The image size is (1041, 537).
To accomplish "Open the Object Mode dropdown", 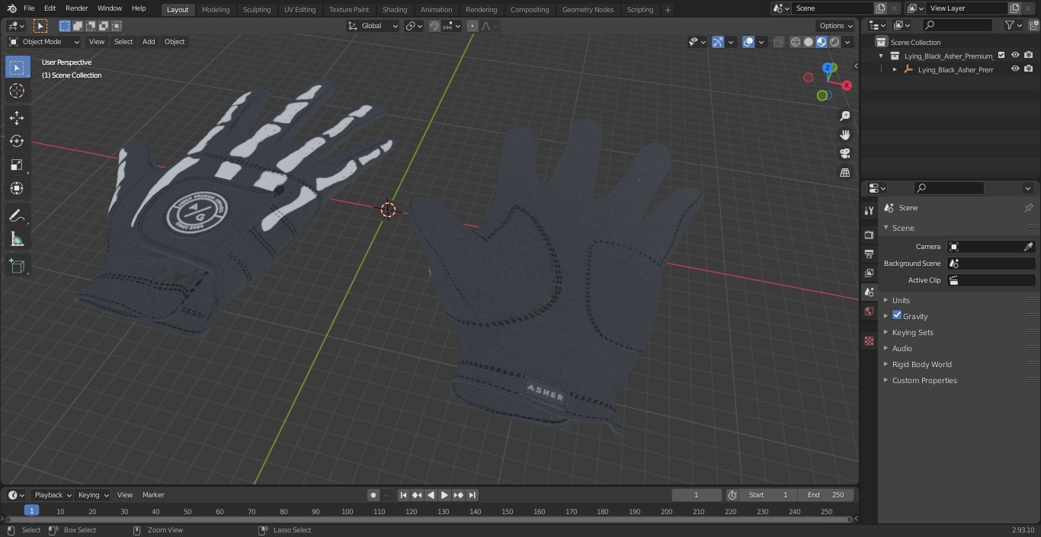I will click(x=44, y=42).
